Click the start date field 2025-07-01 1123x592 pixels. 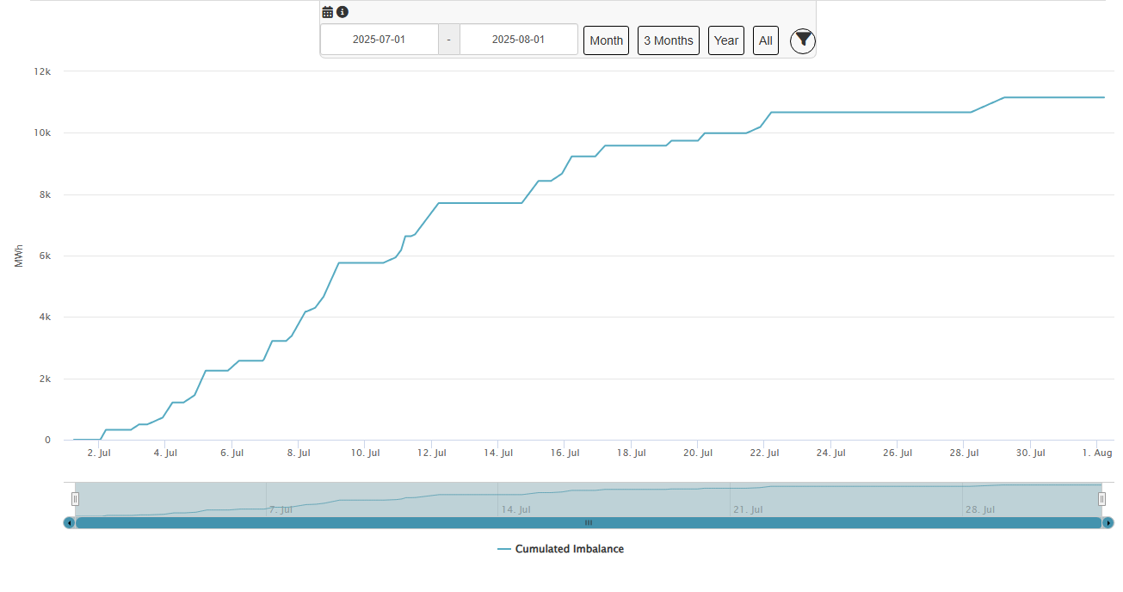pyautogui.click(x=379, y=40)
